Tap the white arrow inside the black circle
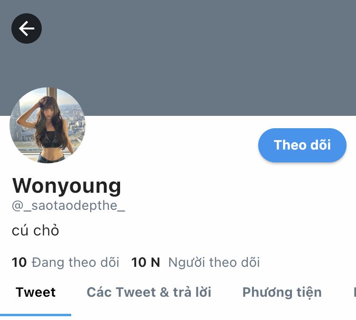This screenshot has height=320, width=356. 27,28
